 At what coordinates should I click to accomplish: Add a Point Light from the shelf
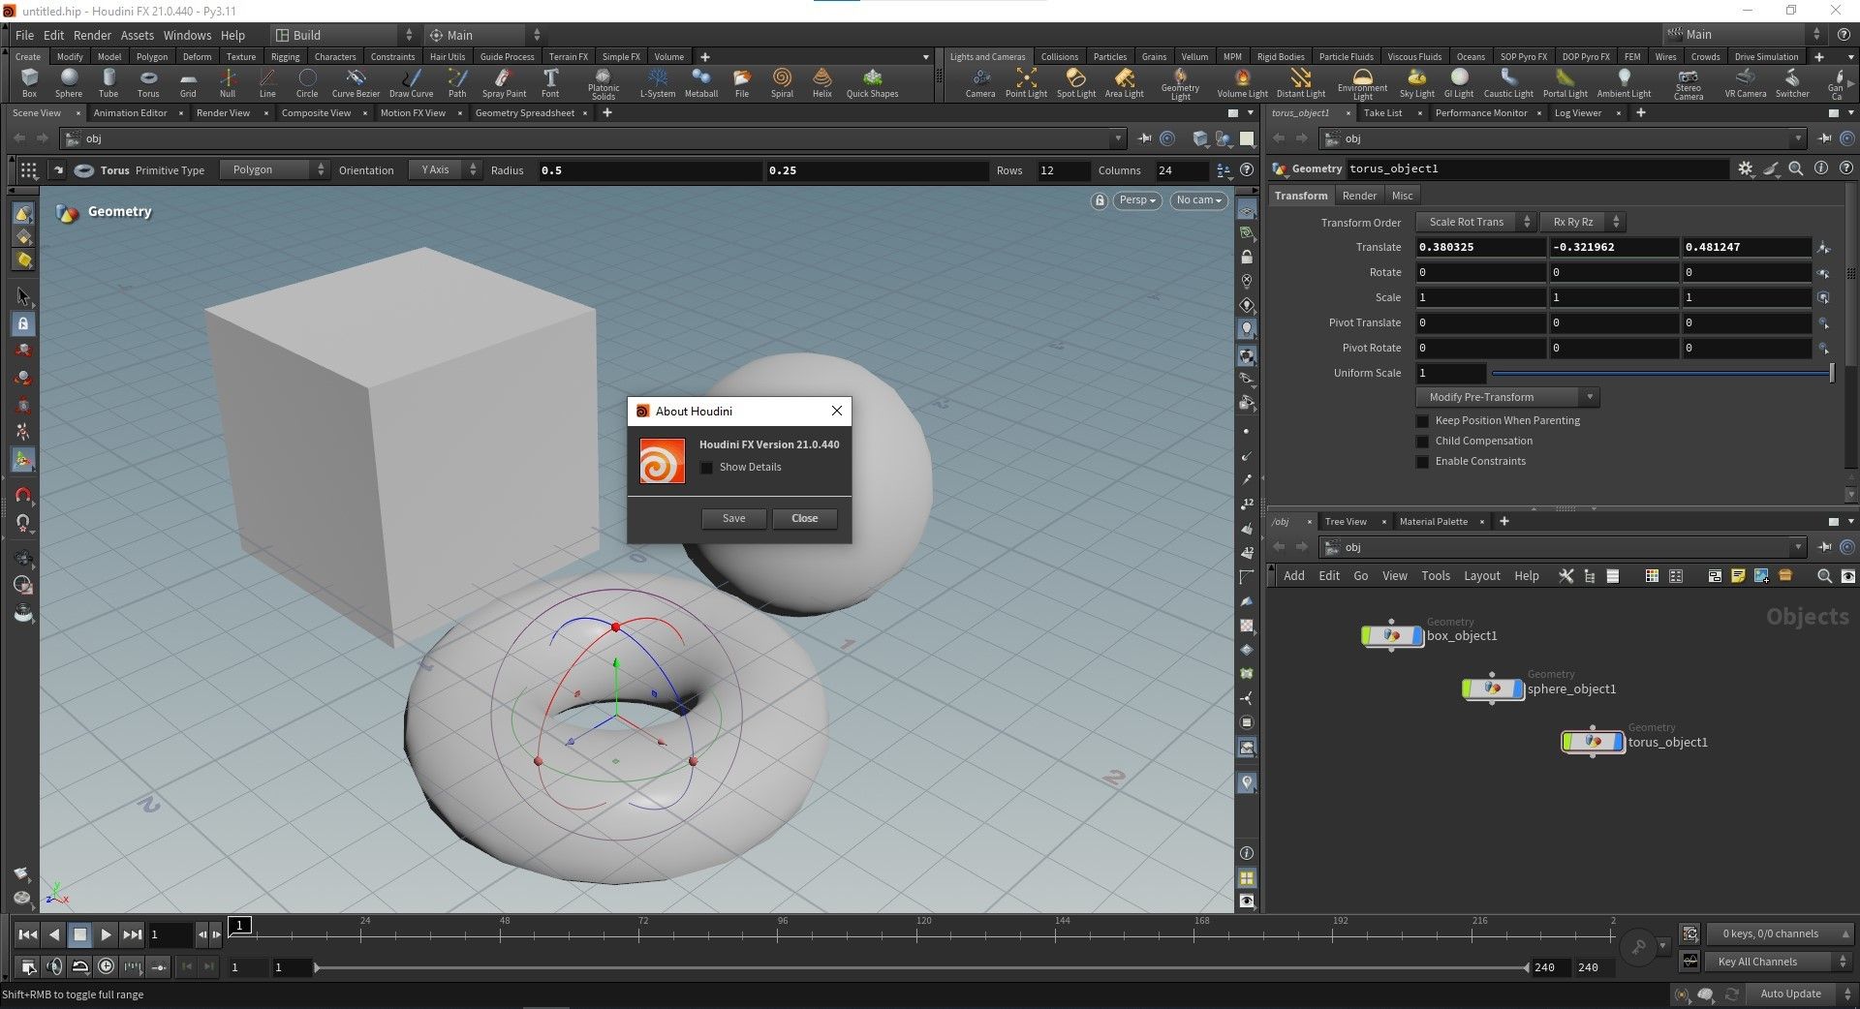1025,82
